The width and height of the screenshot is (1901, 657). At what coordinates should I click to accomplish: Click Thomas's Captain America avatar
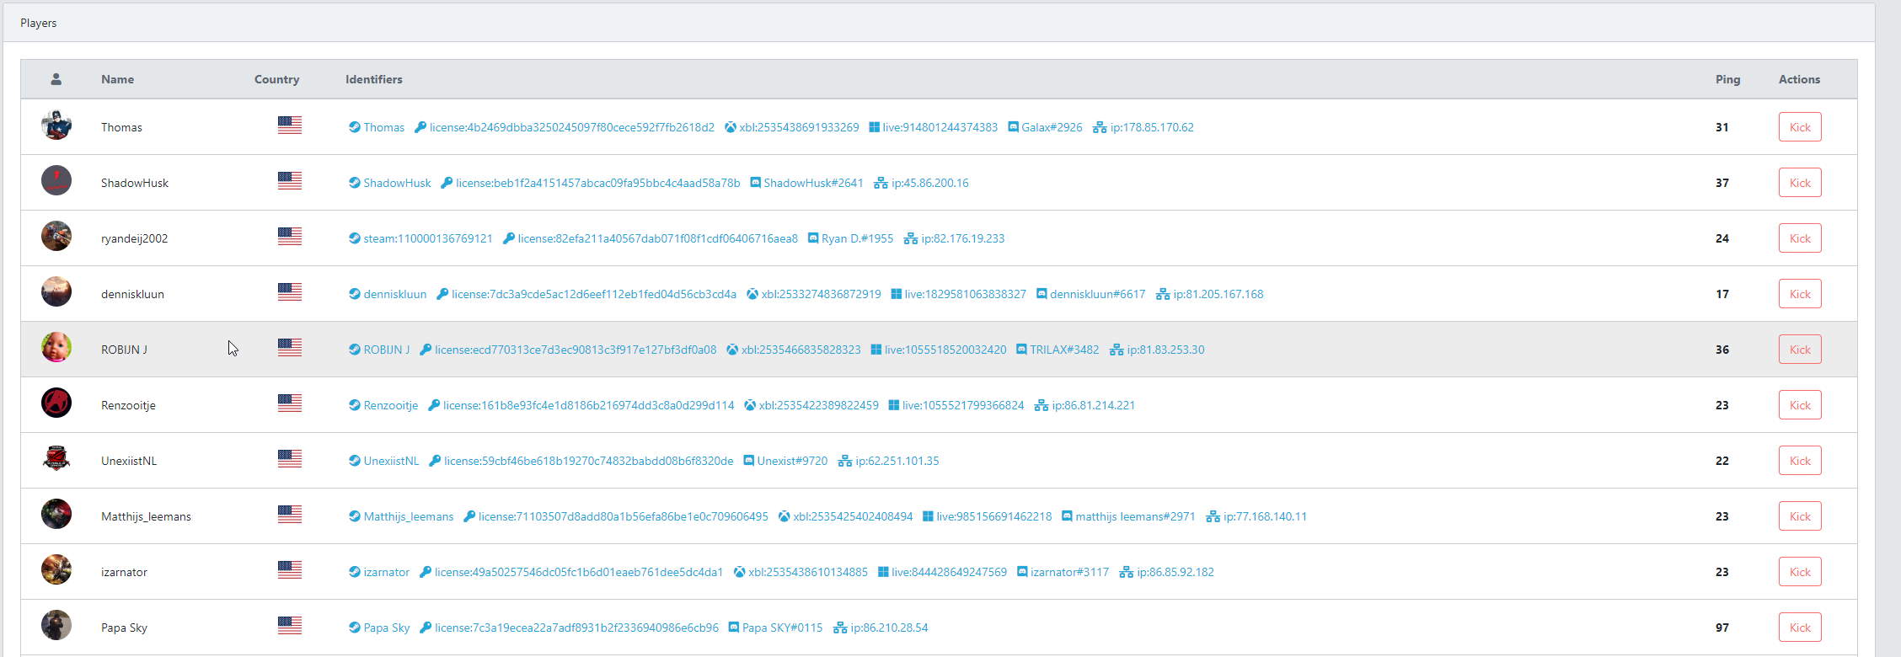[56, 126]
